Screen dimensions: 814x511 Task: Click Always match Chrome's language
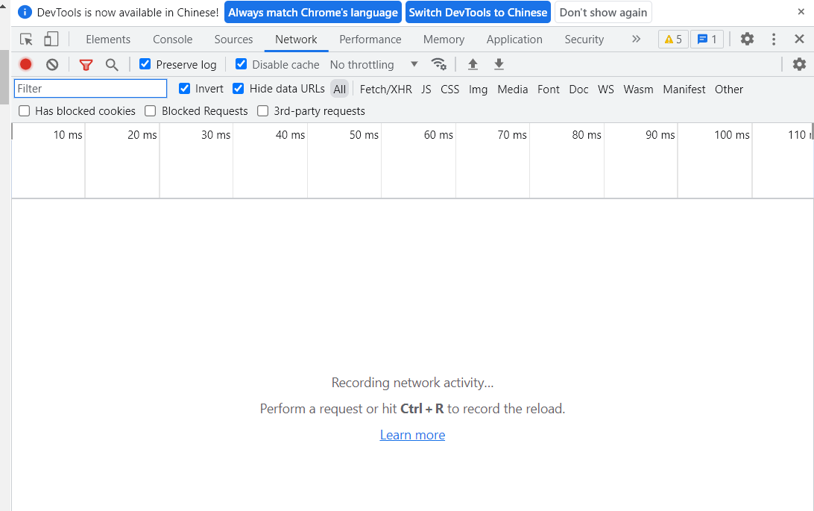coord(313,12)
